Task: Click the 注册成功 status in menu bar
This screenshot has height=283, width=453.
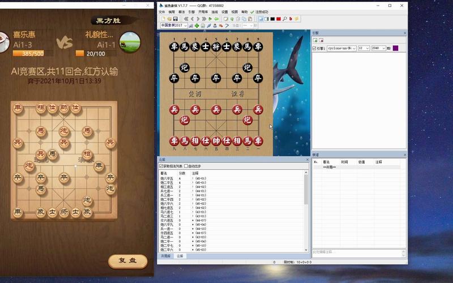Action: coord(259,12)
